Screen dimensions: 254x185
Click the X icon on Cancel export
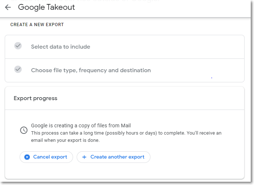(27, 157)
